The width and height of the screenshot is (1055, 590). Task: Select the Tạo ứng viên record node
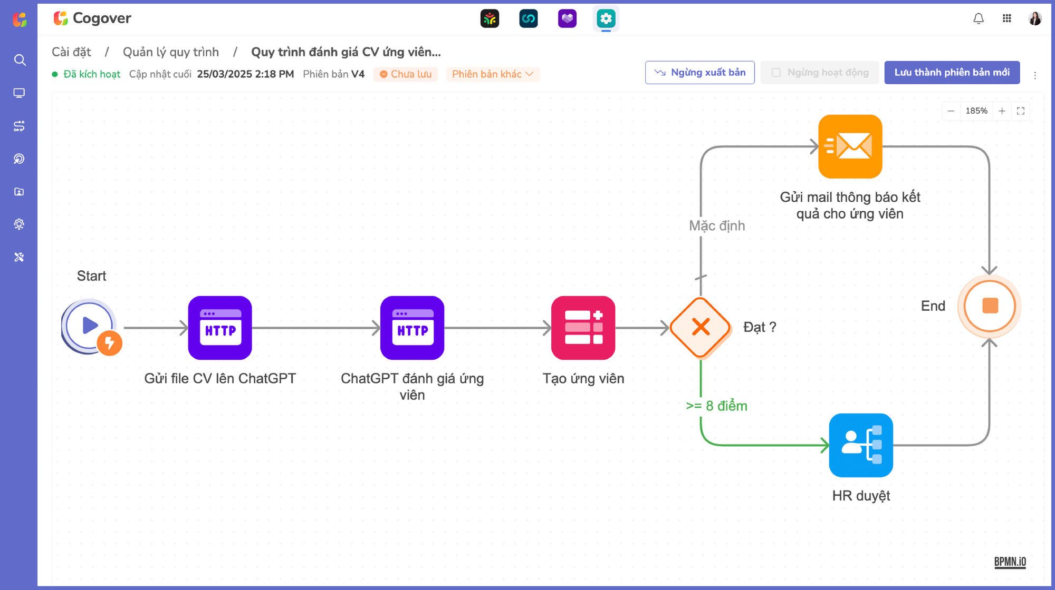click(583, 328)
